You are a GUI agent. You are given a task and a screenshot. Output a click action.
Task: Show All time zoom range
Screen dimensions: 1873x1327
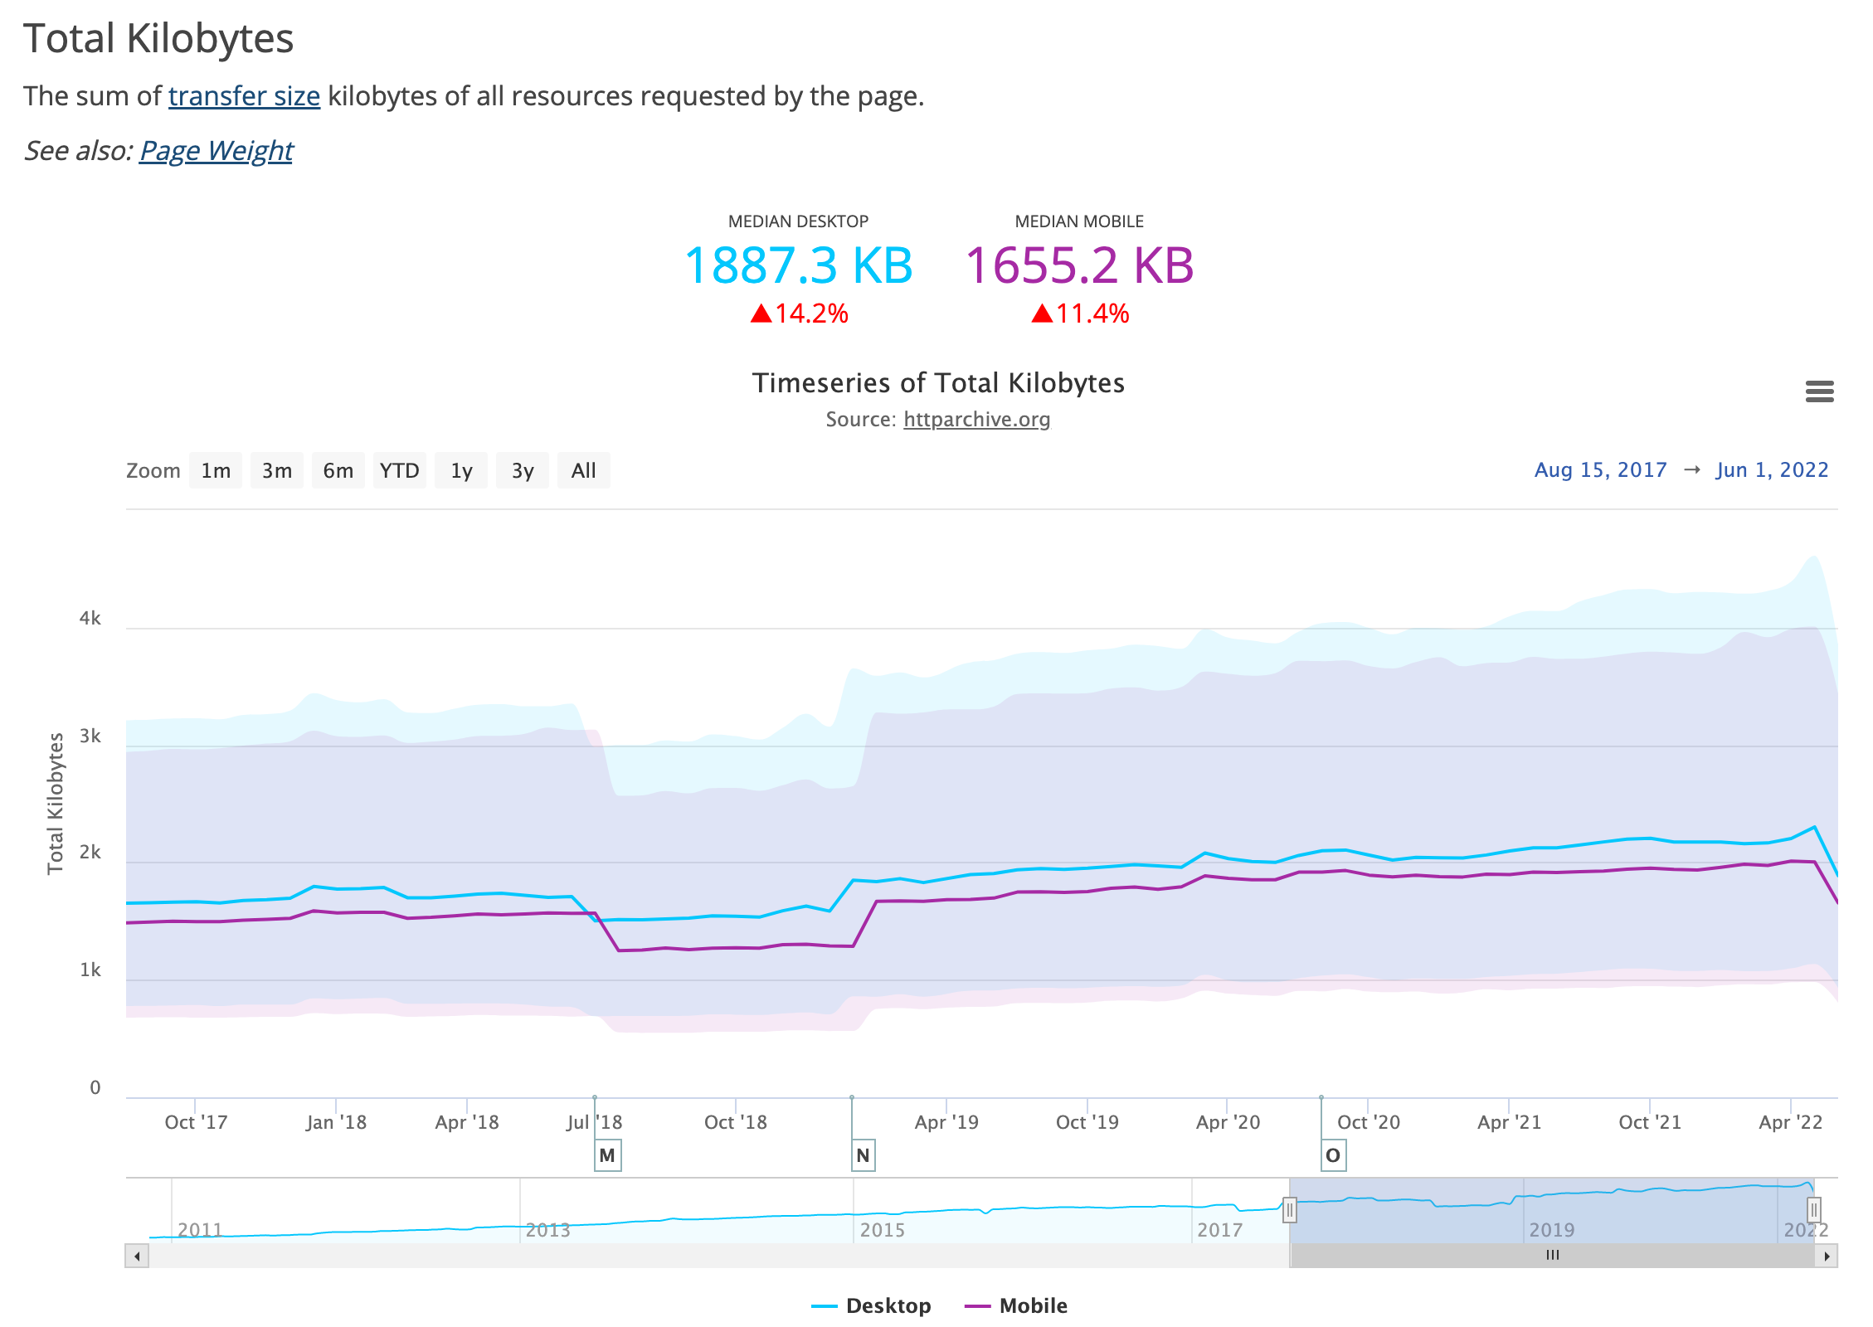point(584,470)
